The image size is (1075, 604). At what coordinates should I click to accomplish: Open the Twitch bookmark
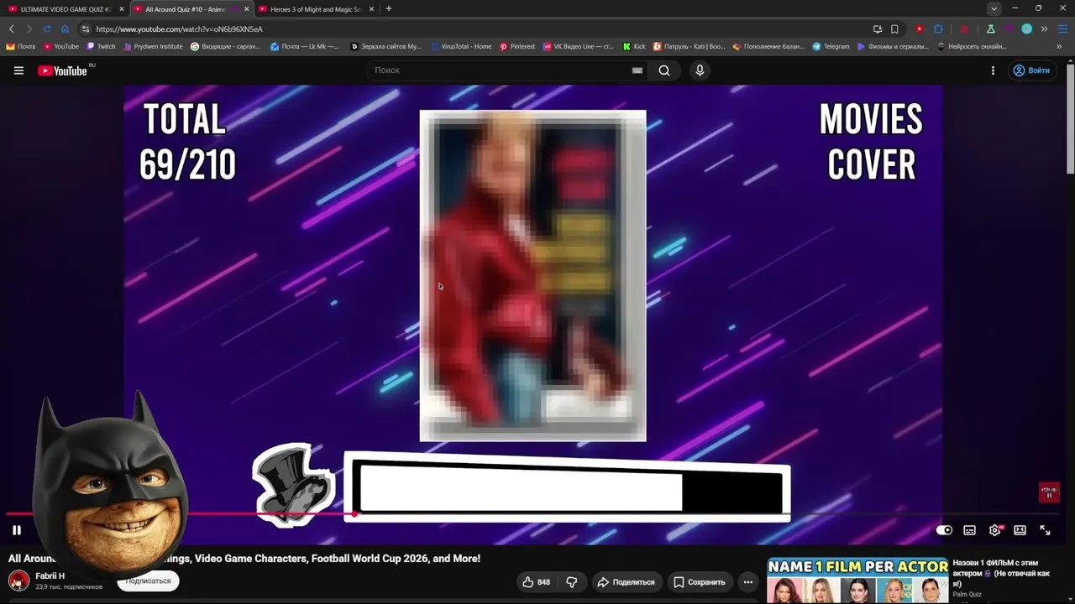coord(101,47)
